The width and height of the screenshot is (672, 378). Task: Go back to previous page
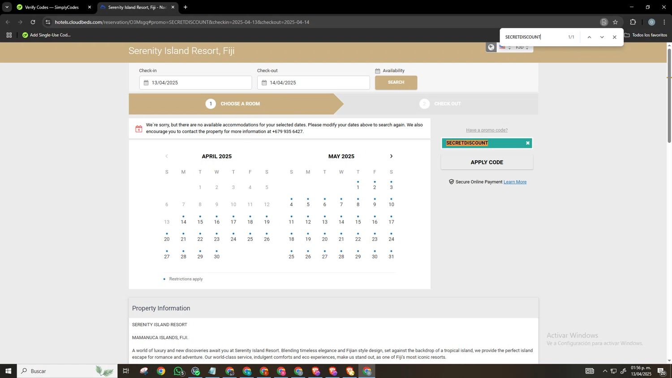coord(8,22)
